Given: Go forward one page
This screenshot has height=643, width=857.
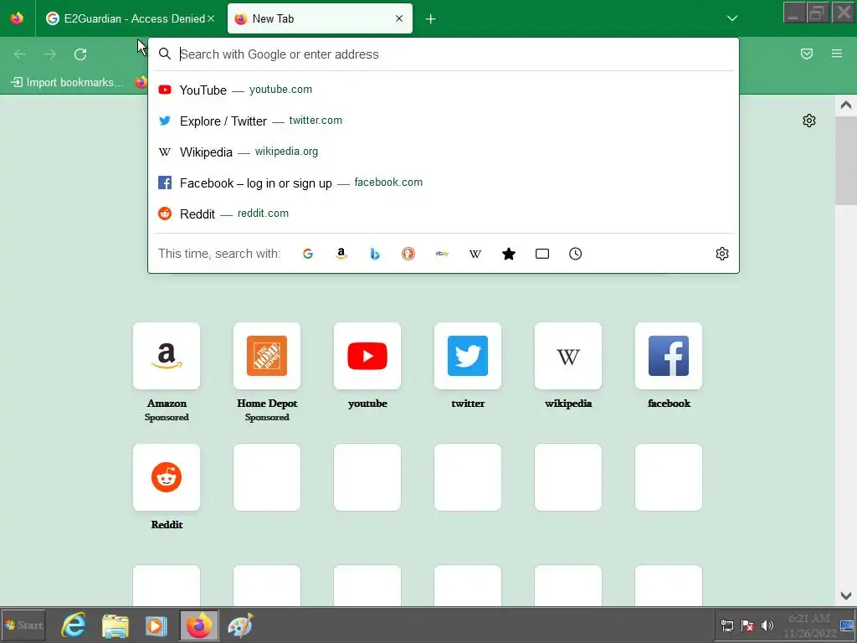Looking at the screenshot, I should coord(50,54).
